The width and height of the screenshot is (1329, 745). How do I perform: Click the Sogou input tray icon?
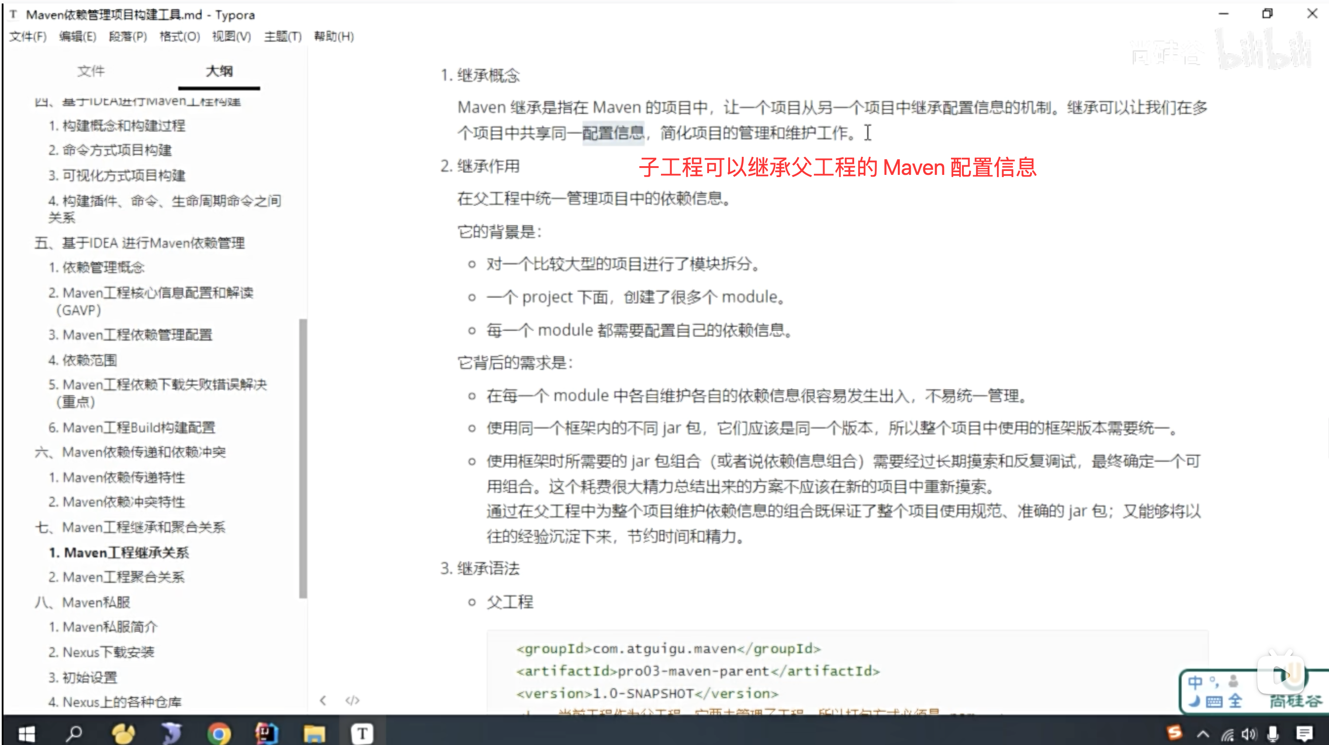pos(1175,733)
